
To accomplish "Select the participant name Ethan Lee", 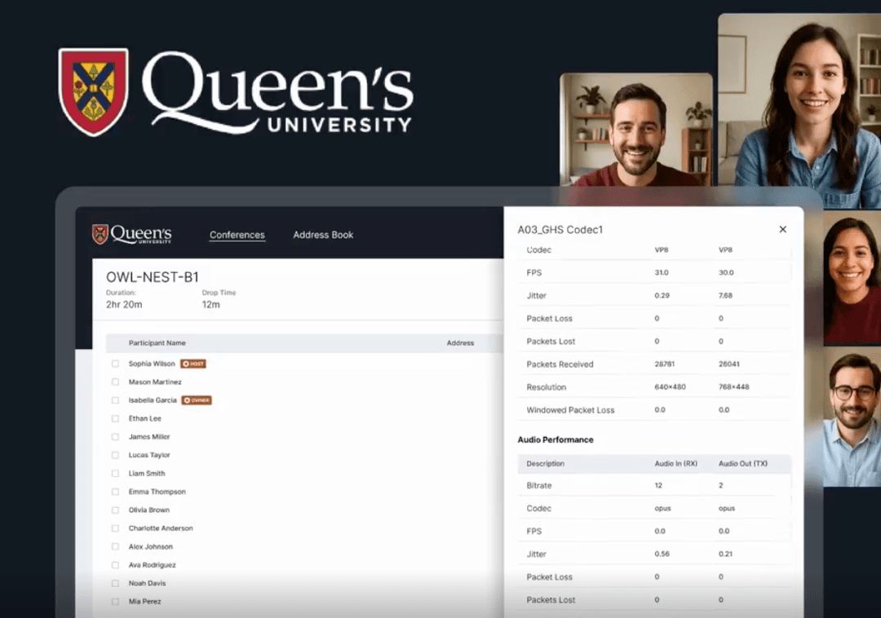I will (145, 418).
